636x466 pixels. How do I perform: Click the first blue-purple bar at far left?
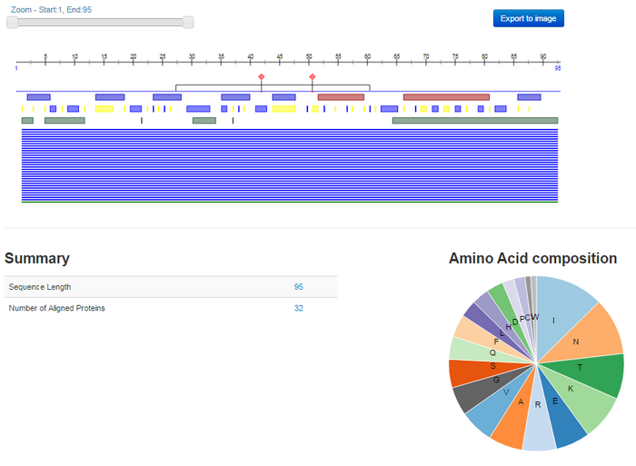[x=38, y=96]
